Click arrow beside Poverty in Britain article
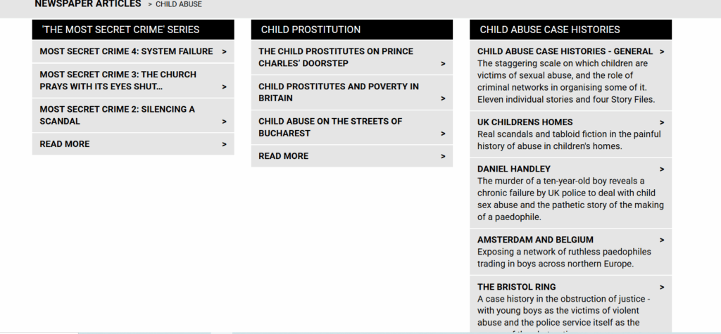The width and height of the screenshot is (721, 334). click(x=443, y=98)
